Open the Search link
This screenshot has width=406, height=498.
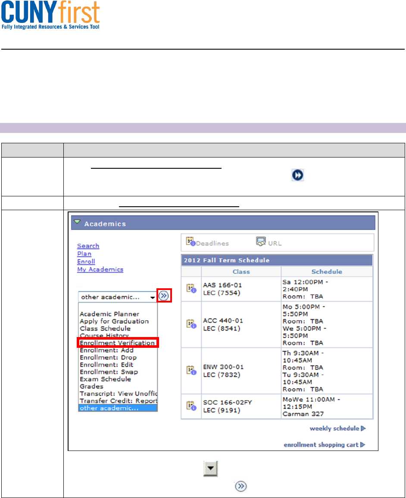pos(88,246)
